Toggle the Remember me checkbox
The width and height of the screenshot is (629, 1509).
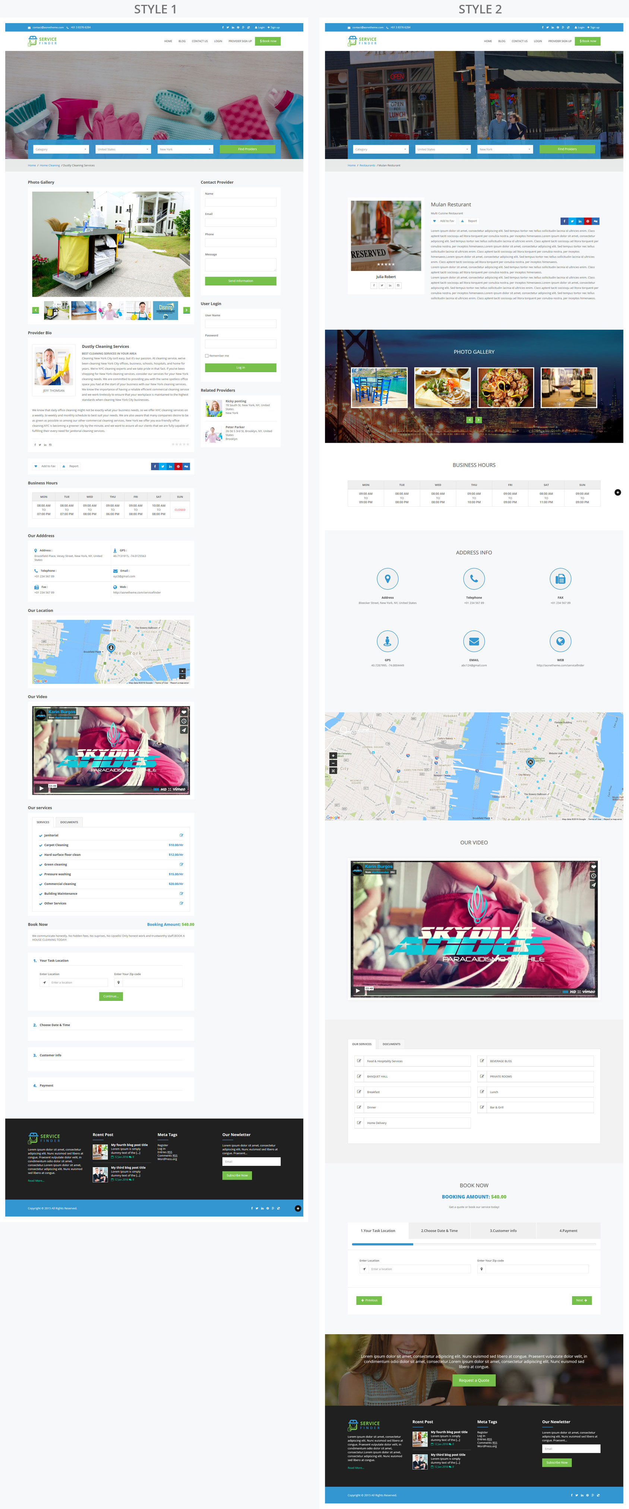pyautogui.click(x=207, y=355)
